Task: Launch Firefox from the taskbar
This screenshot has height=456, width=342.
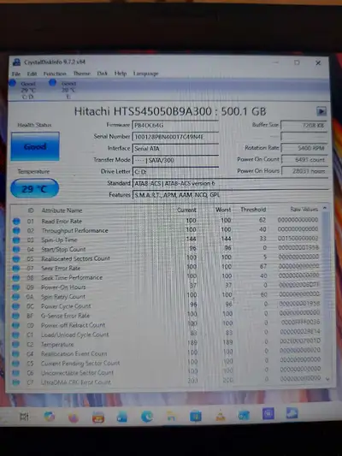Action: pyautogui.click(x=74, y=418)
